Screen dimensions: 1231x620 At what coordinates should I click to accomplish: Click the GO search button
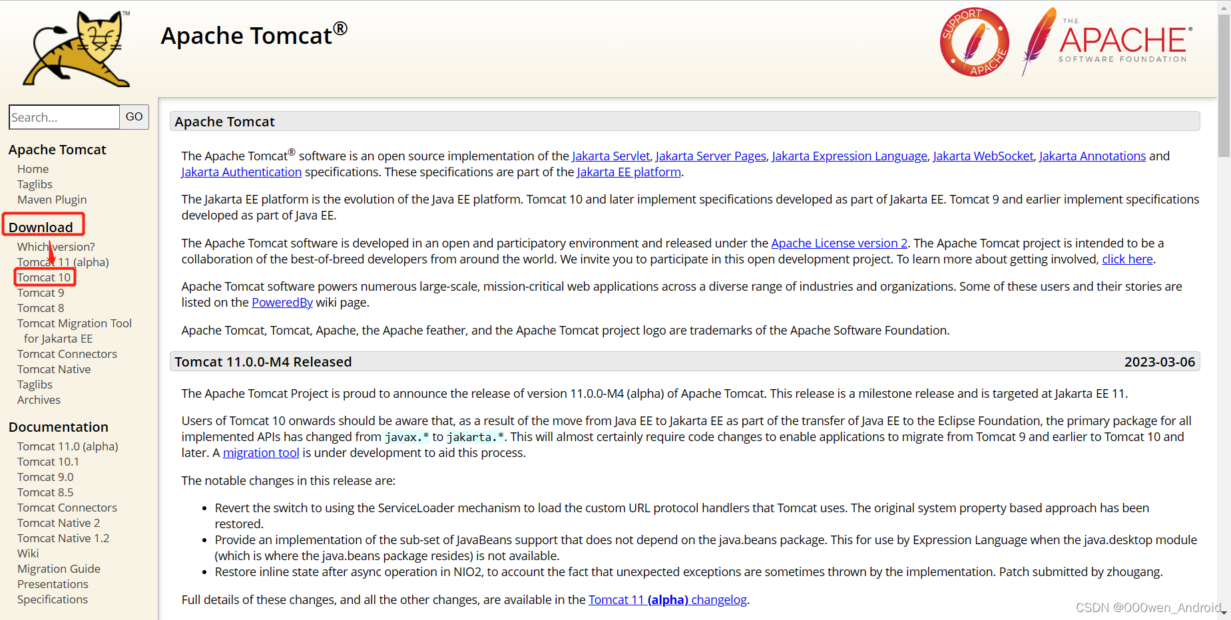(x=134, y=116)
